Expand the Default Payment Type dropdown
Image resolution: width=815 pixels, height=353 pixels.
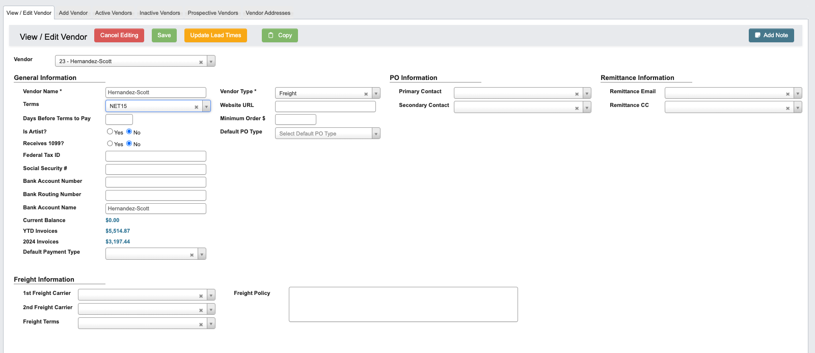click(x=202, y=254)
